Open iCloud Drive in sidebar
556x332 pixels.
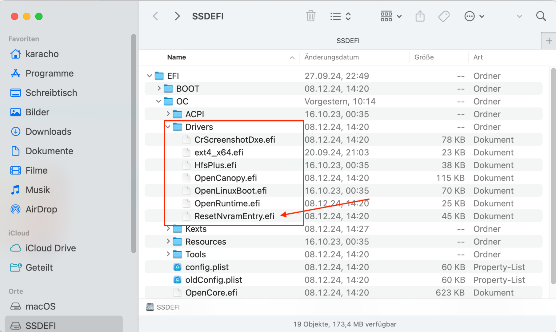tap(43, 248)
